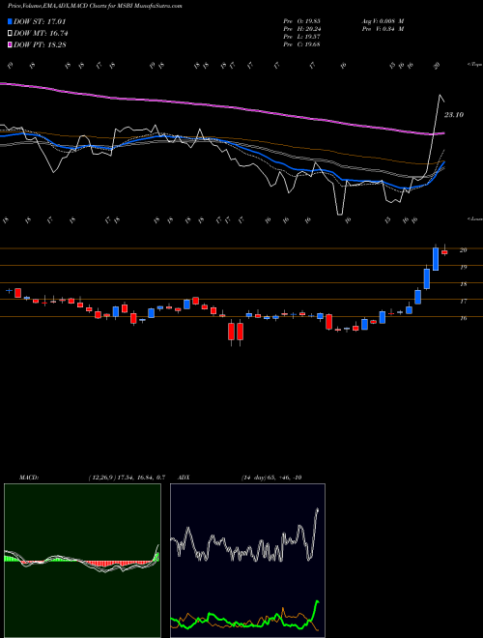Click the price axis label 20
Screen dimensions: 483x638
[x=463, y=250]
